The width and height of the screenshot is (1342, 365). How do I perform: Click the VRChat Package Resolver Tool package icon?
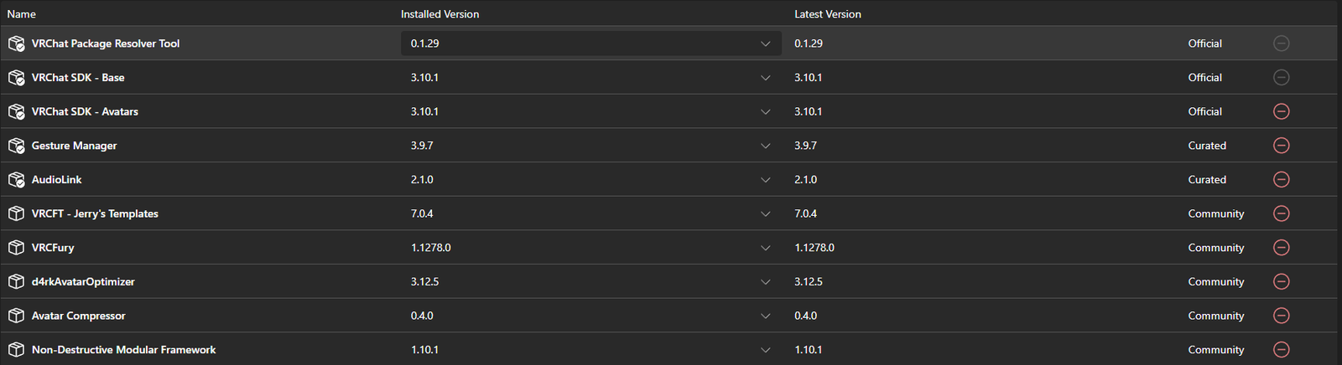(x=16, y=44)
